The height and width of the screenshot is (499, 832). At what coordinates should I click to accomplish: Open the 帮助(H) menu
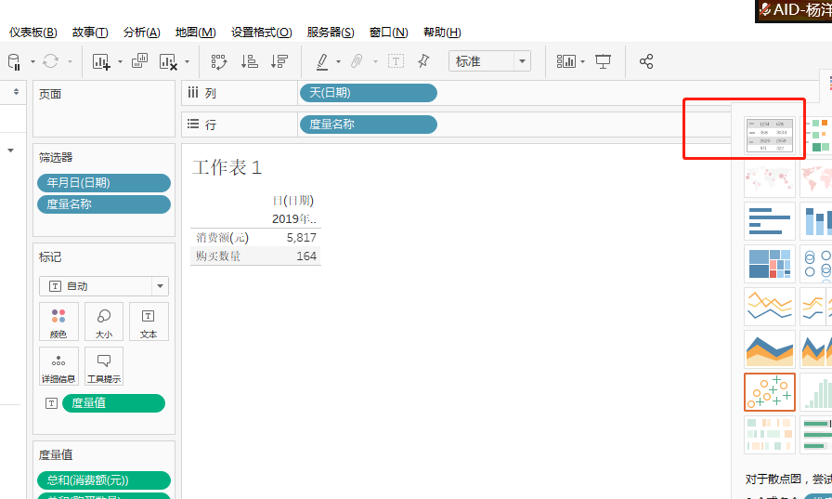442,33
